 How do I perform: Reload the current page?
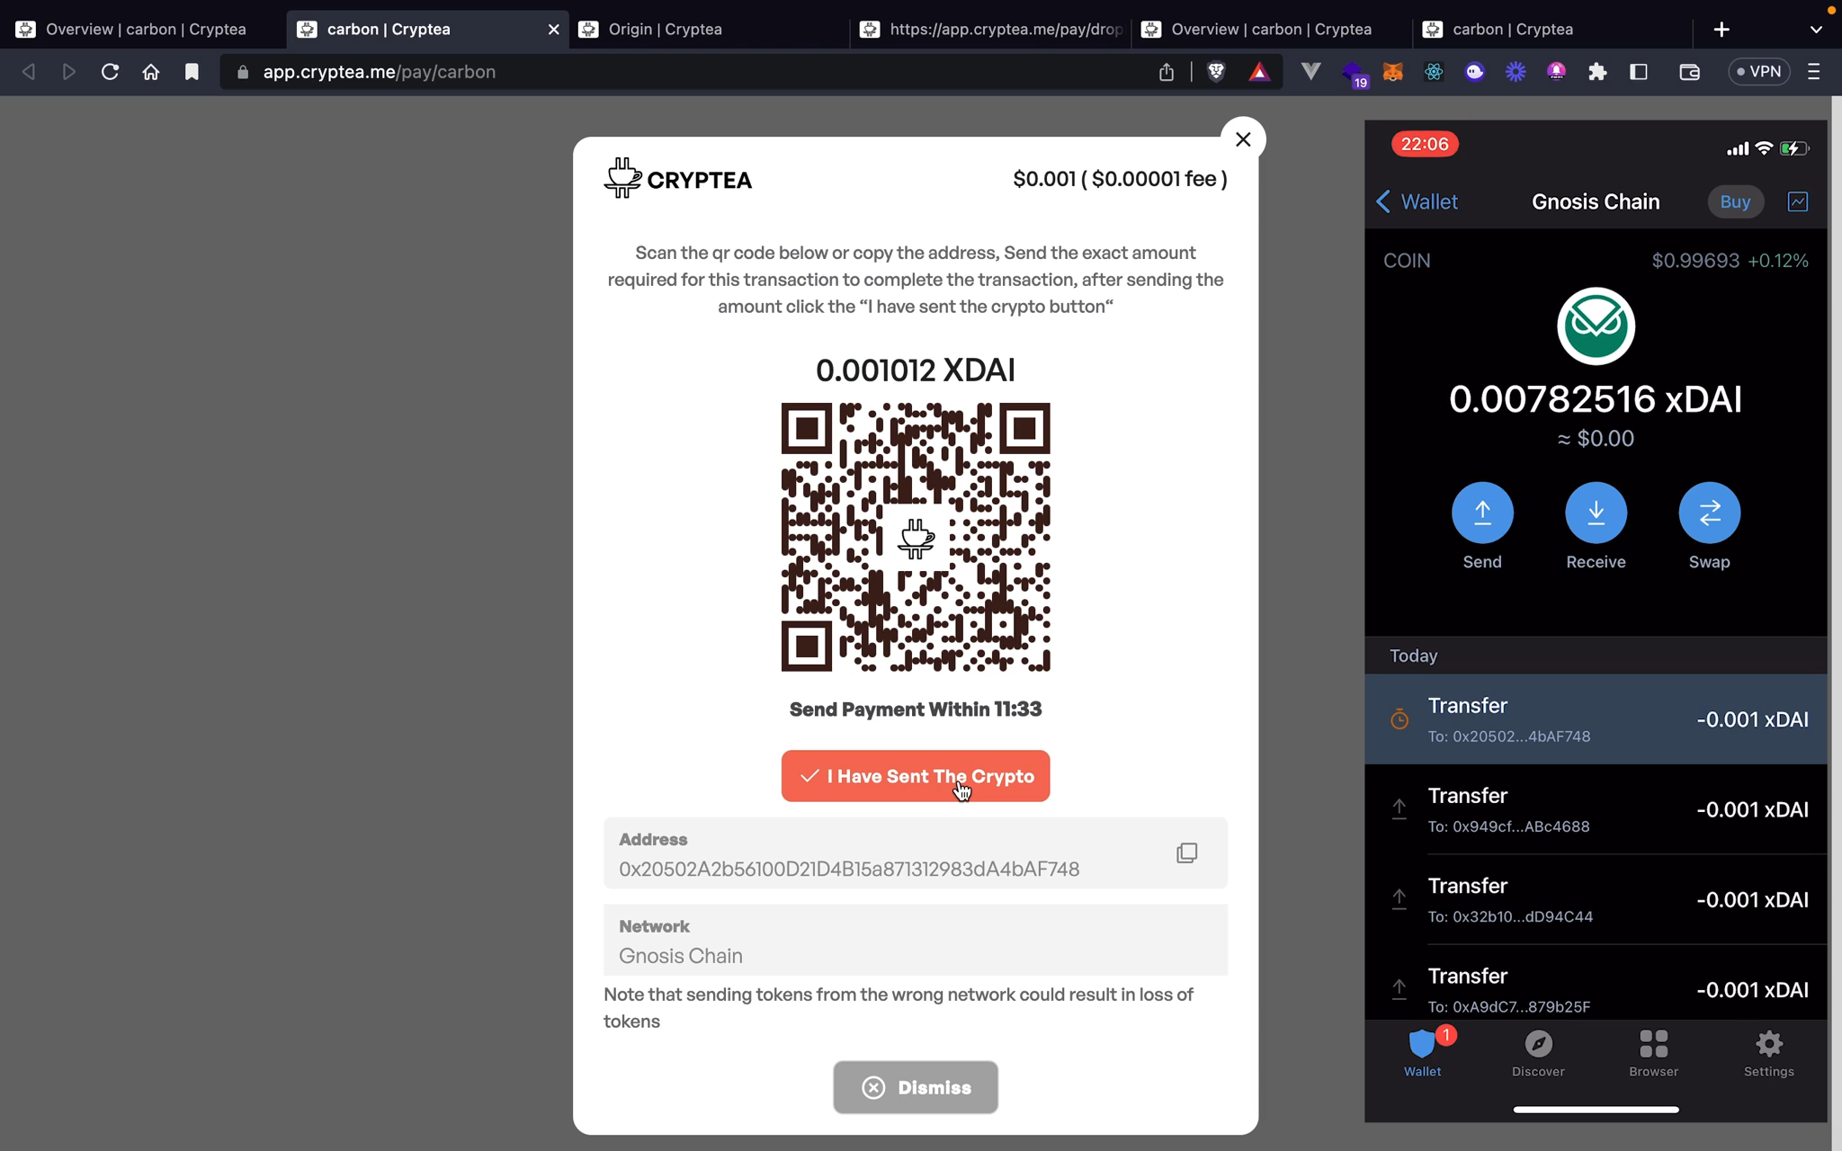coord(110,72)
